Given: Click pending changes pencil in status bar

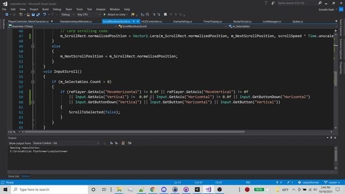Looking at the screenshot, I should pos(290,183).
